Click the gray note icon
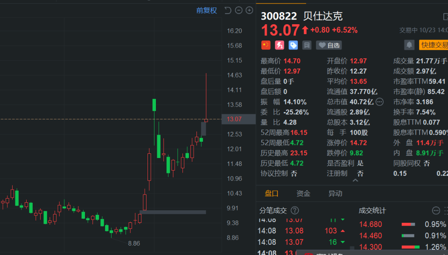Viewport: 448px width, 255px height. coord(307,45)
